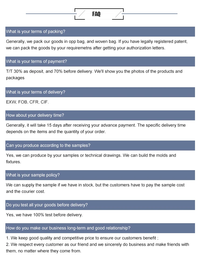This screenshot has height=266, width=202.
Task: Expand the 'What is your terms of payment?' question
Action: pyautogui.click(x=100, y=61)
